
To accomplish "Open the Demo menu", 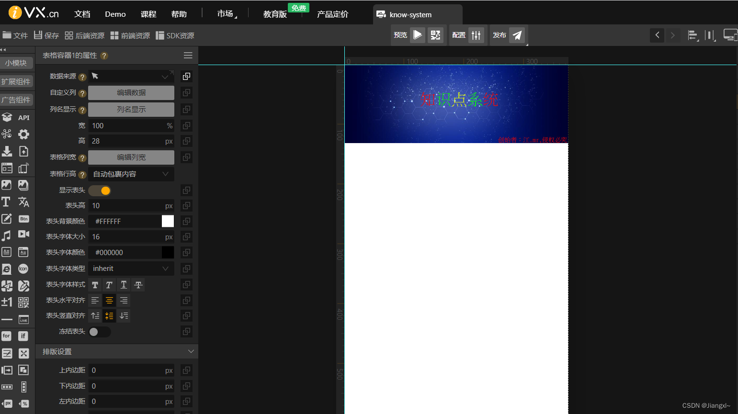I will point(115,14).
